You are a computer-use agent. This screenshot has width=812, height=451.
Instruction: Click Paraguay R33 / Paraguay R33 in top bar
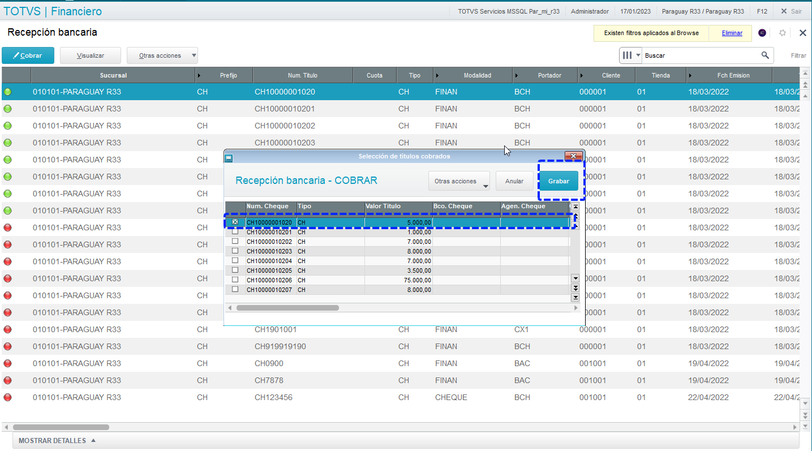[703, 11]
